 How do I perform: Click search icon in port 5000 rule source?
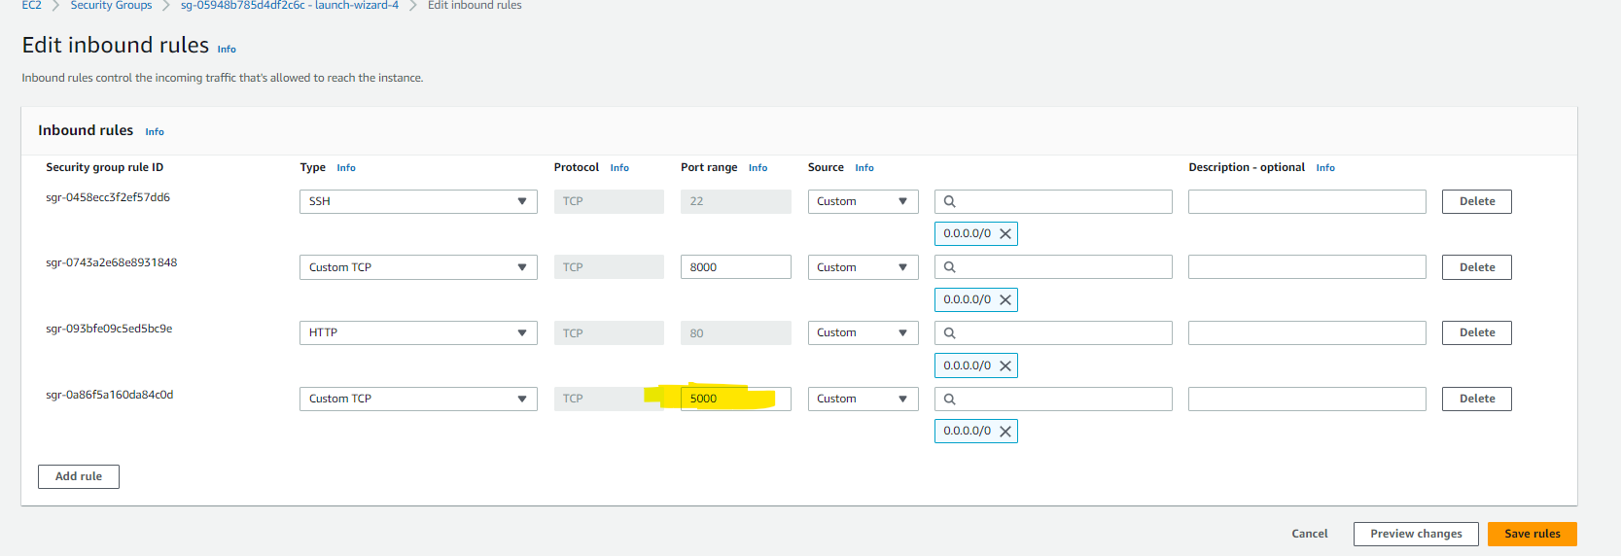coord(950,400)
